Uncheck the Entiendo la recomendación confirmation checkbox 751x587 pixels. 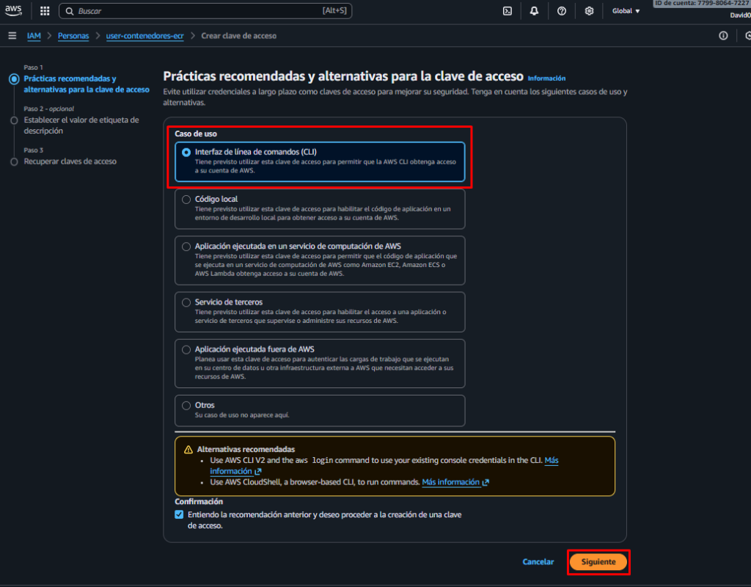(x=179, y=515)
